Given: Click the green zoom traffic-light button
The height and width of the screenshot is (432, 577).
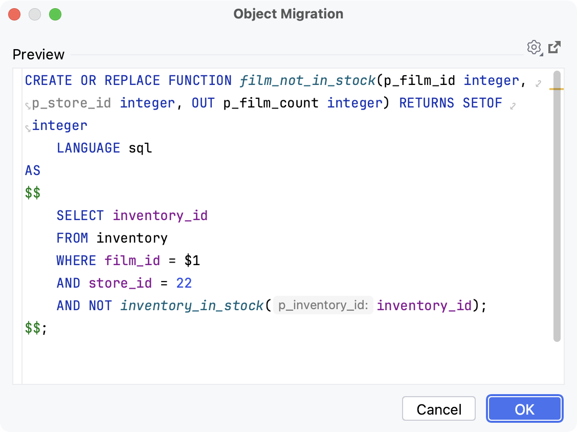Looking at the screenshot, I should pos(56,15).
